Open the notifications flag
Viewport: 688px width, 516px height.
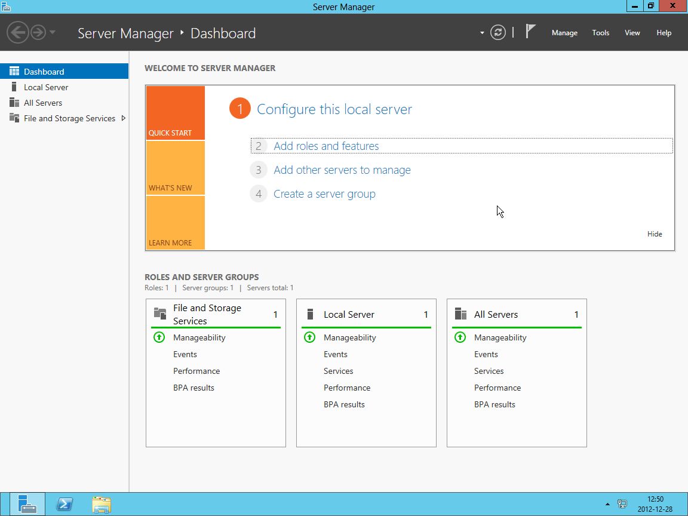pos(530,32)
